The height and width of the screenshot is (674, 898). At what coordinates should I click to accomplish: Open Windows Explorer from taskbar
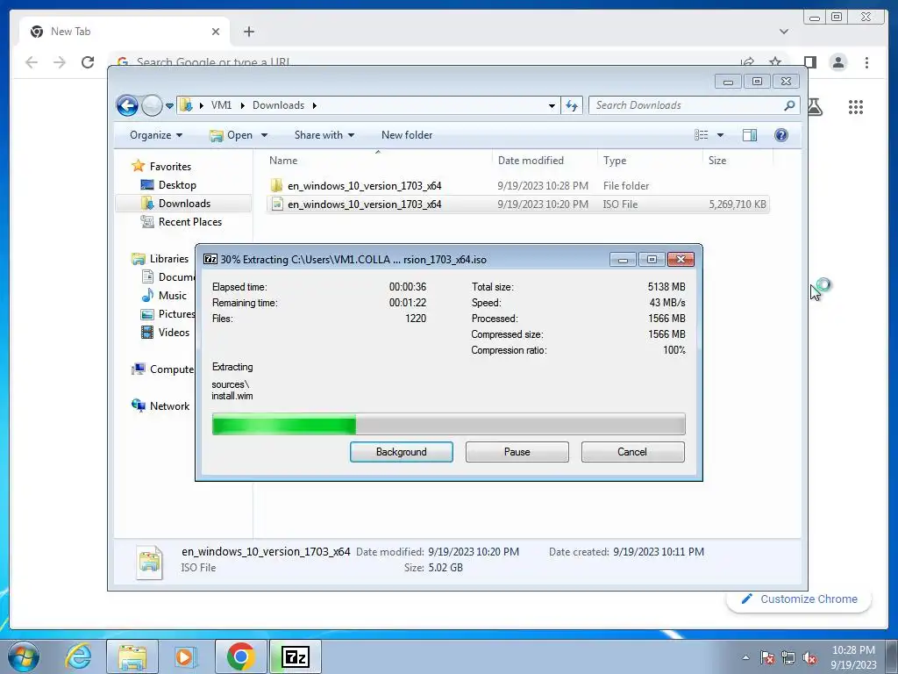click(132, 656)
